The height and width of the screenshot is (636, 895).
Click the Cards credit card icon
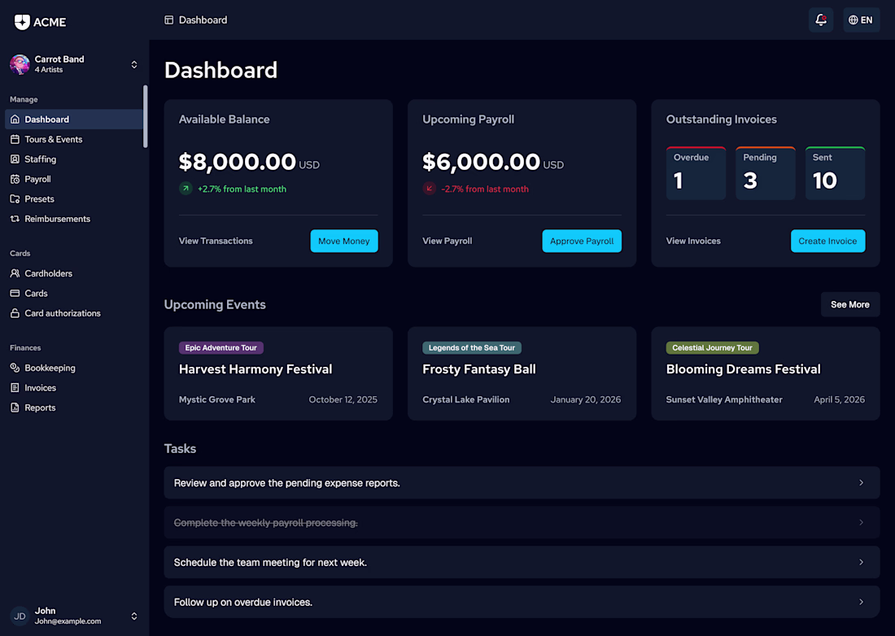coord(15,293)
